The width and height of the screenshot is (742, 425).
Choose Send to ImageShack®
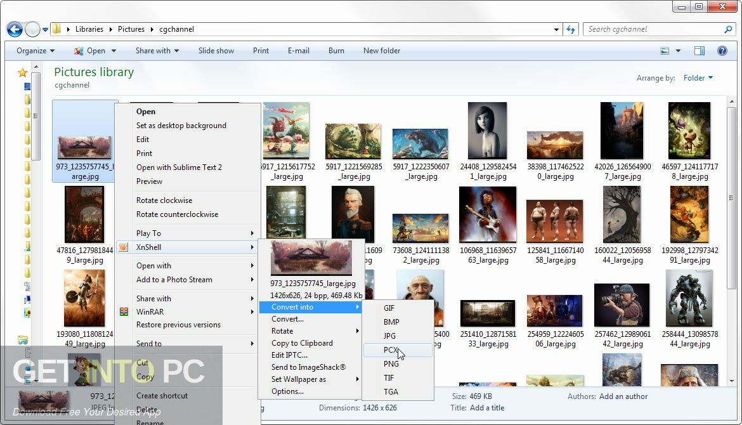(x=308, y=367)
